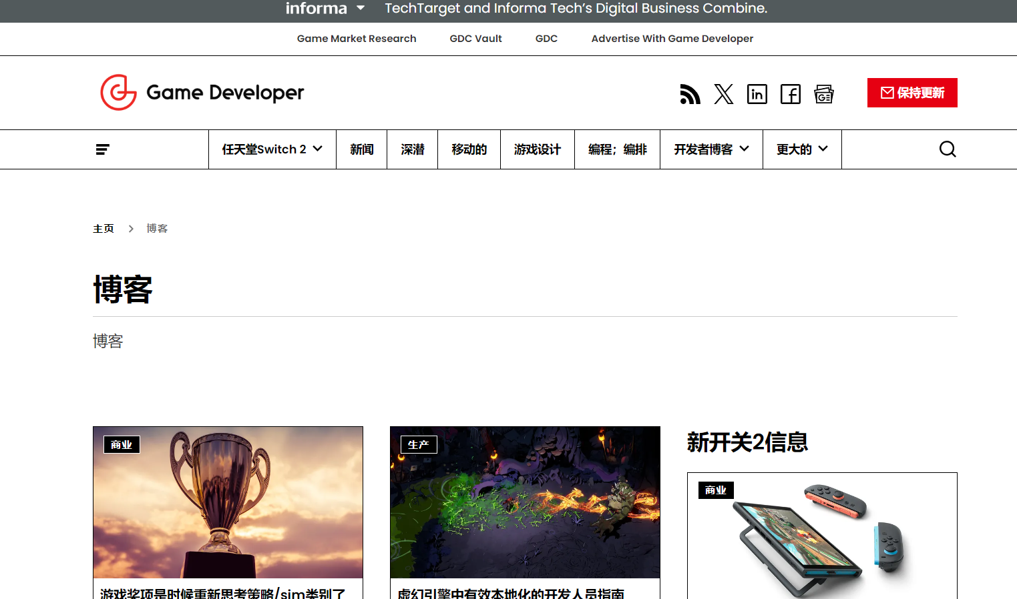Open the 深潜 nav item
The height and width of the screenshot is (599, 1017).
pyautogui.click(x=413, y=149)
